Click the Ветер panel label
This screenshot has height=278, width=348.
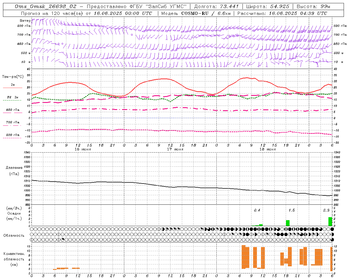coord(25,21)
